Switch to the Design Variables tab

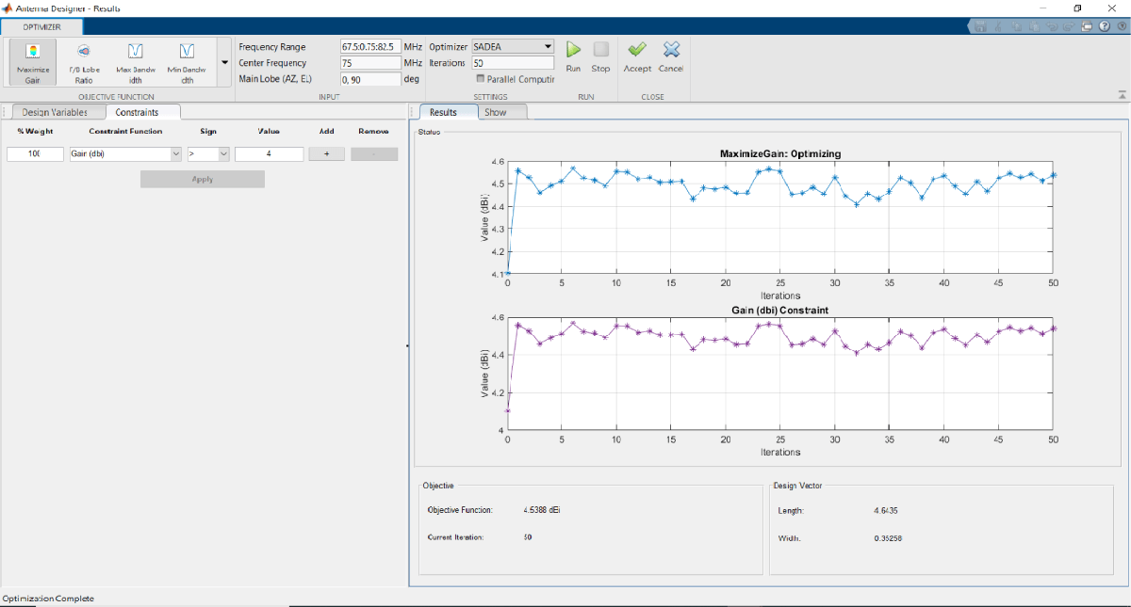(x=55, y=112)
